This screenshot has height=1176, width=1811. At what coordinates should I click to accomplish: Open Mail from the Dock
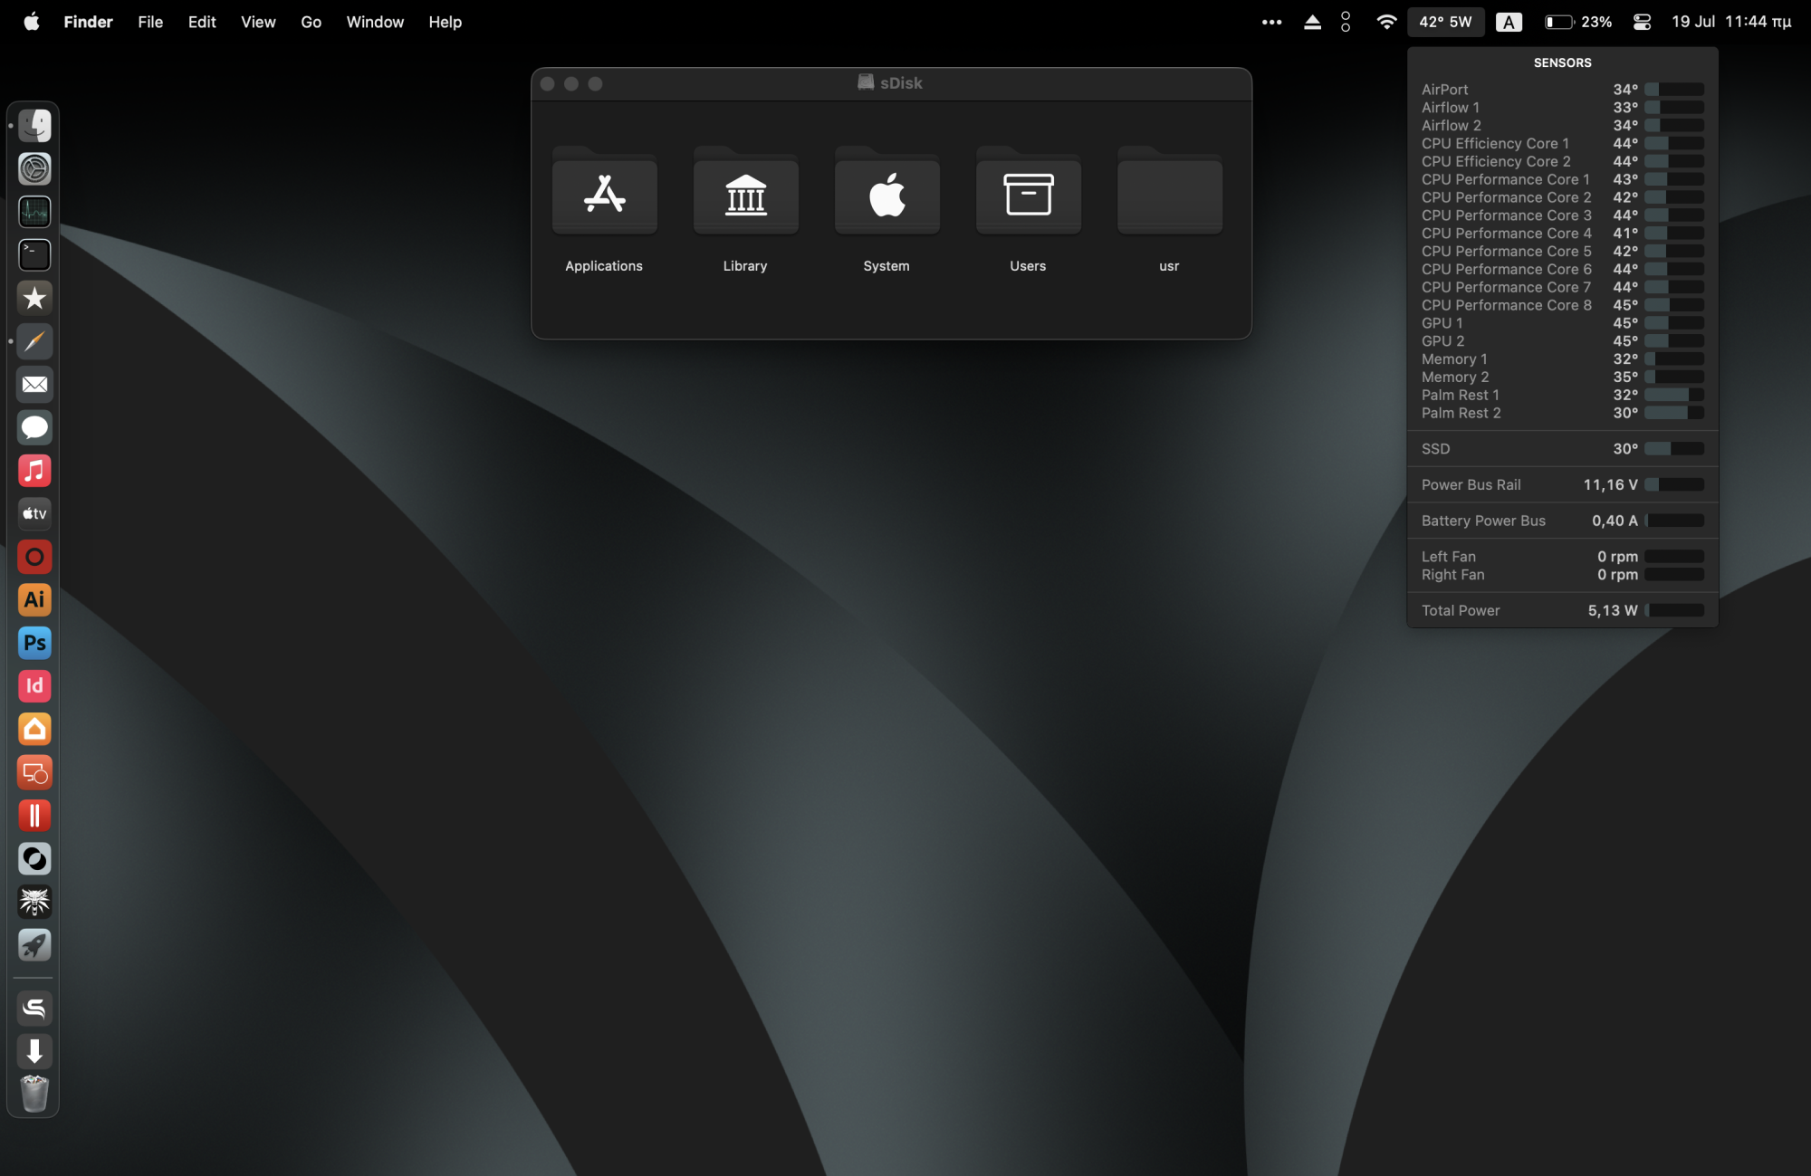pyautogui.click(x=34, y=385)
